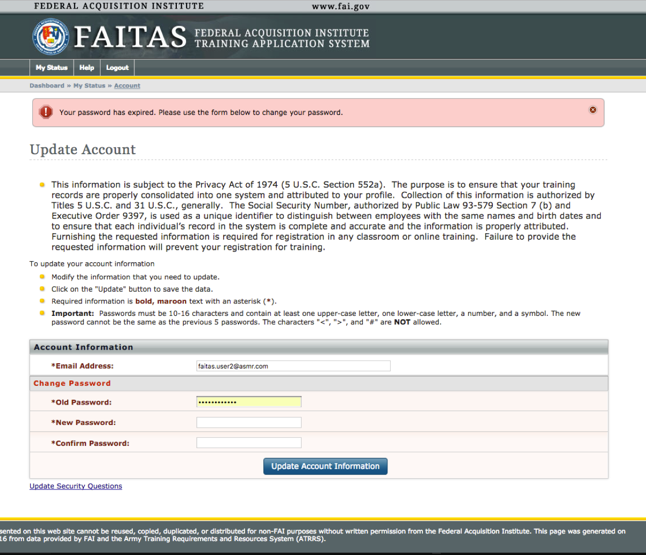Viewport: 646px width, 555px height.
Task: Click the FAI seal logo icon
Action: (x=50, y=37)
